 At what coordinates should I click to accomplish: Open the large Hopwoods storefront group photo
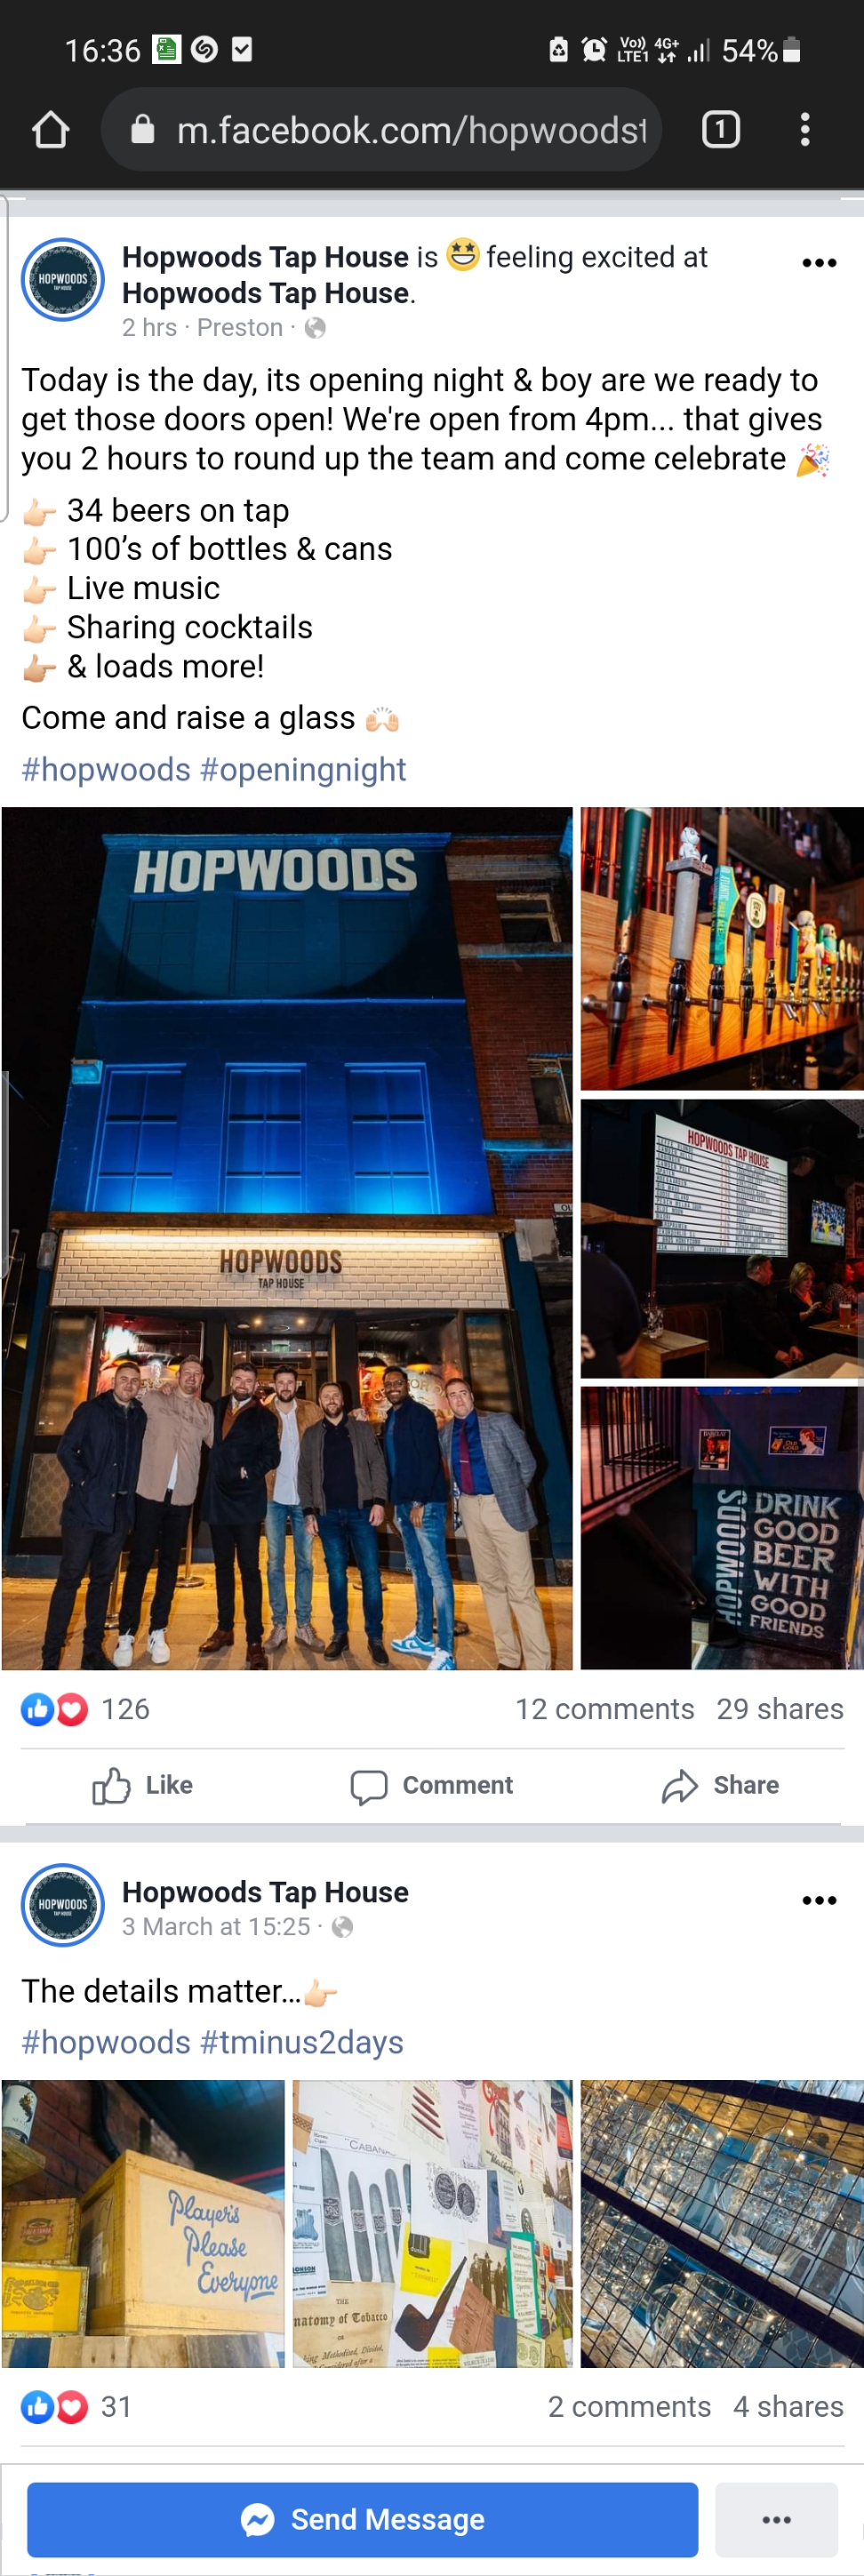pyautogui.click(x=287, y=1238)
